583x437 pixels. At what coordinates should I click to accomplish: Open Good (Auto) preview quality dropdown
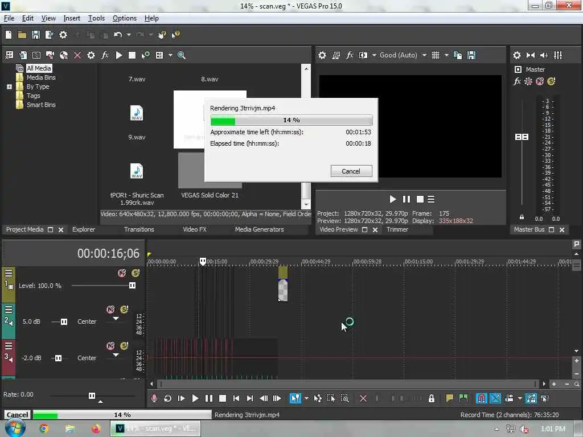tap(424, 55)
